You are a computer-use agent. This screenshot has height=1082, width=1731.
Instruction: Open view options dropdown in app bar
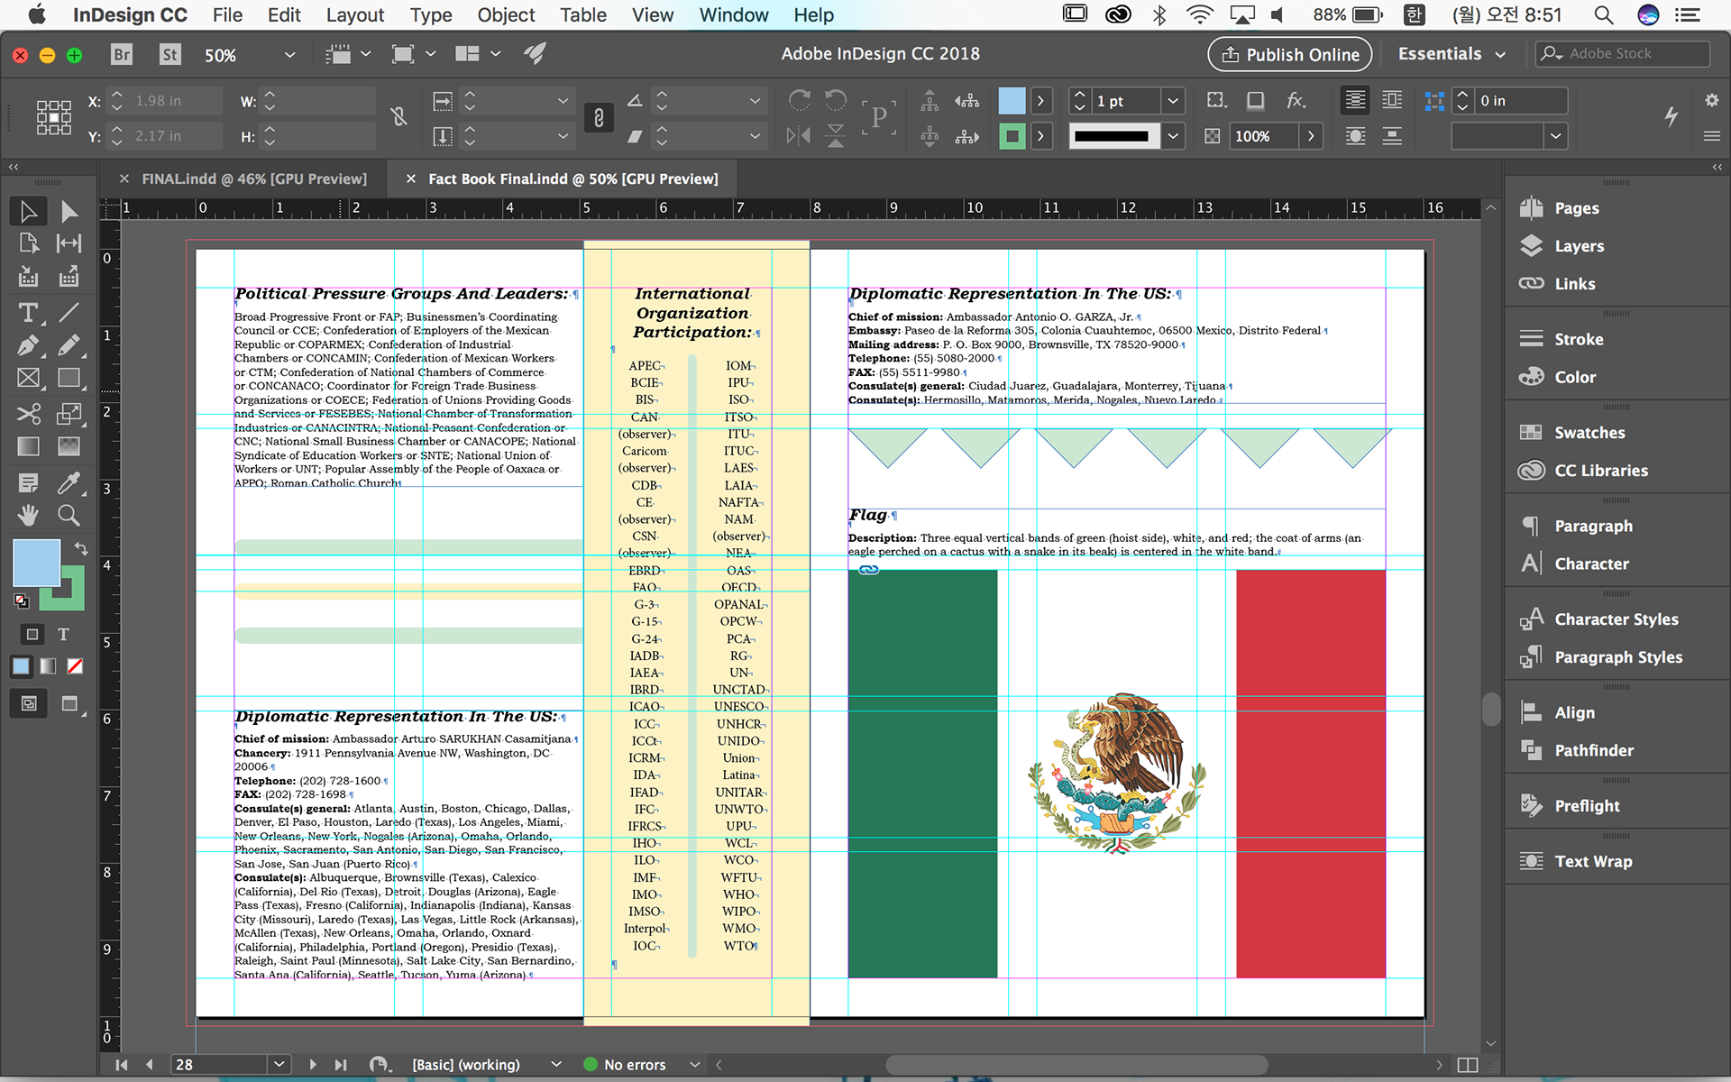347,54
